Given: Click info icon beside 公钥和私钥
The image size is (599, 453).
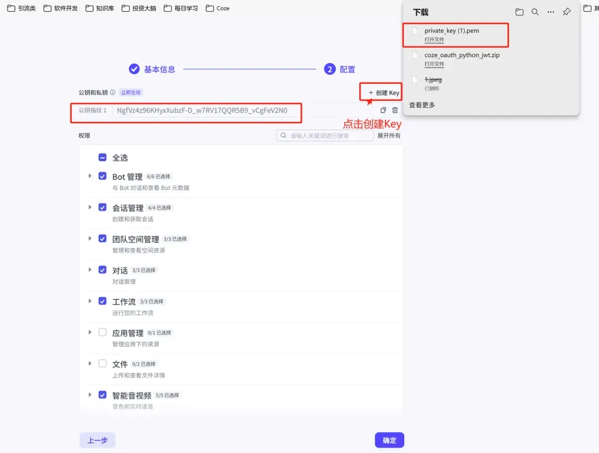Looking at the screenshot, I should click(113, 92).
